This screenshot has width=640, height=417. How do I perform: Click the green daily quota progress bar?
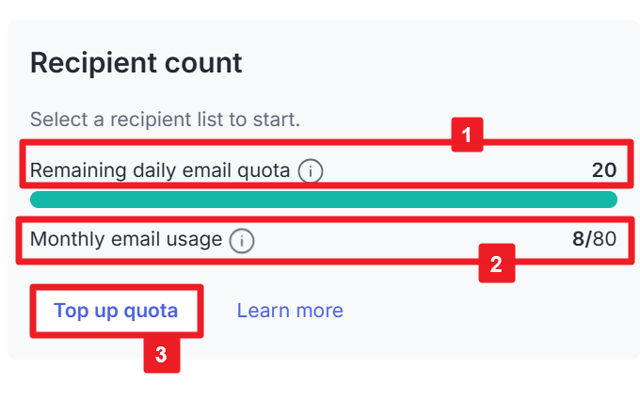click(323, 200)
